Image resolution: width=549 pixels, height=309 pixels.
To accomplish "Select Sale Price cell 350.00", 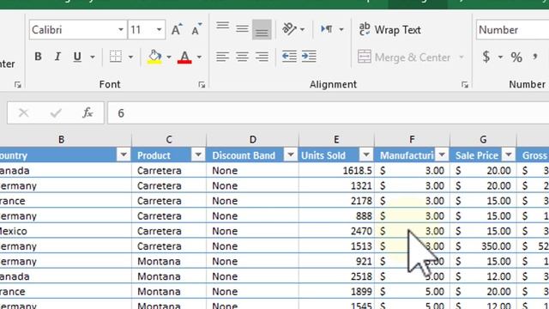I will coord(483,246).
